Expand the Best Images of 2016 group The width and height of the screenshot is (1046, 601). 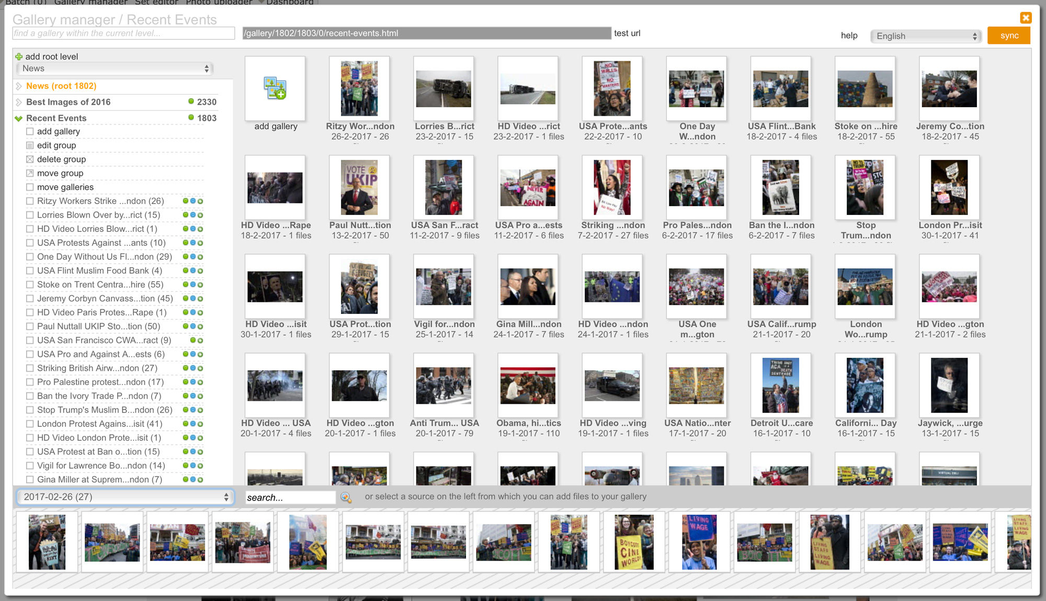pyautogui.click(x=19, y=102)
